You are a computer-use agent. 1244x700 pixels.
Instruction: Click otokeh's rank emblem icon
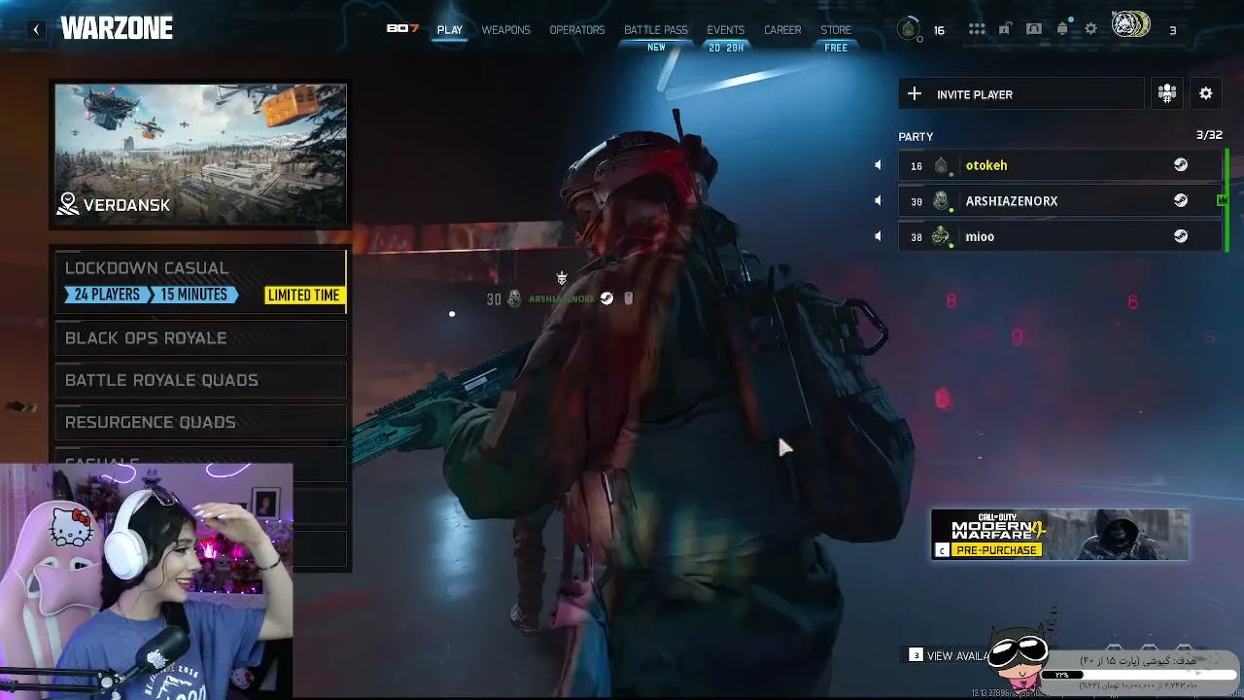coord(941,165)
